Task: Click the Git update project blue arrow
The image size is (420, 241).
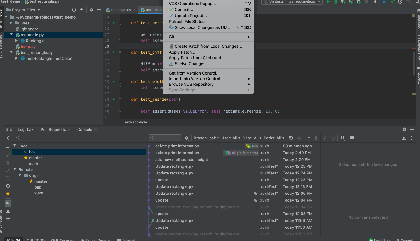Action: coord(385,2)
